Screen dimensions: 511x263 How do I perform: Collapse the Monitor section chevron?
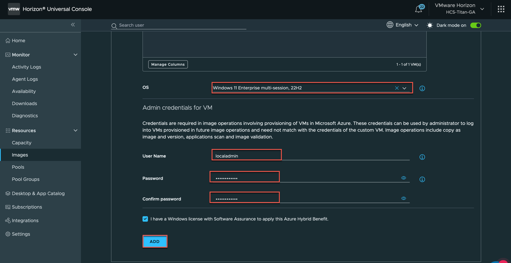[75, 55]
